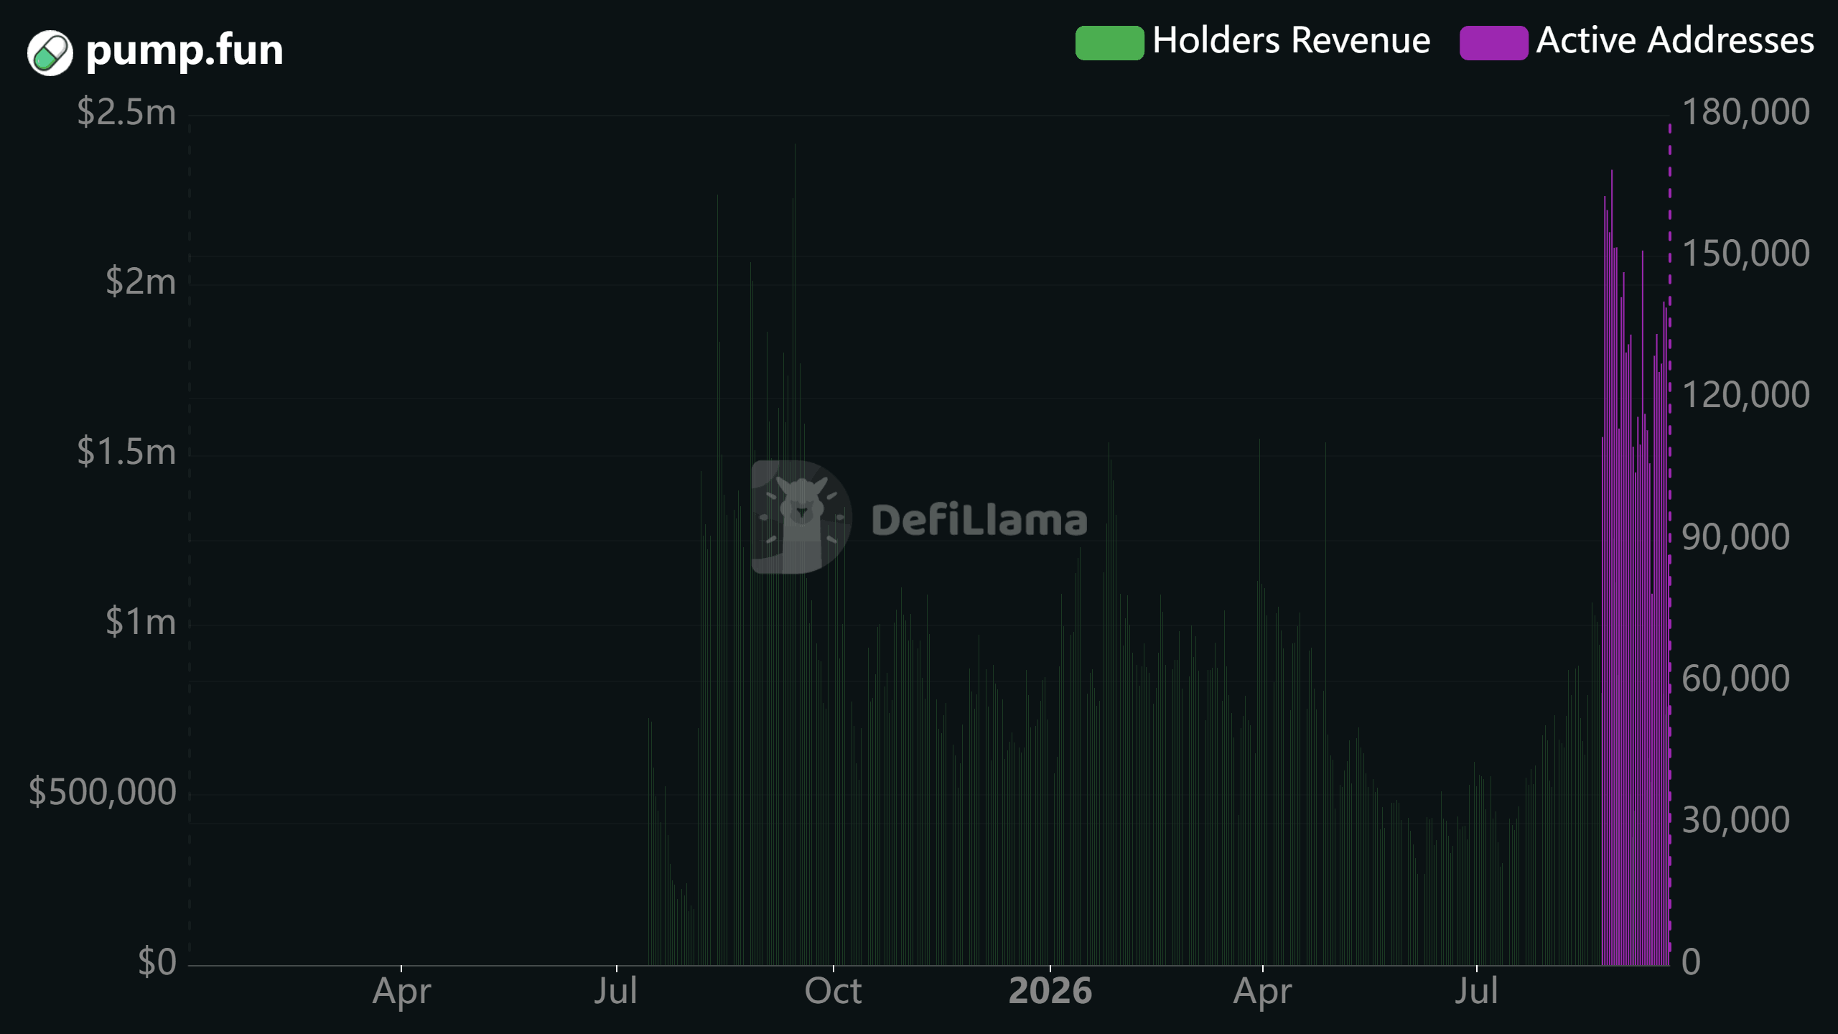Click the Active Addresses legend label
This screenshot has width=1838, height=1034.
tap(1675, 40)
